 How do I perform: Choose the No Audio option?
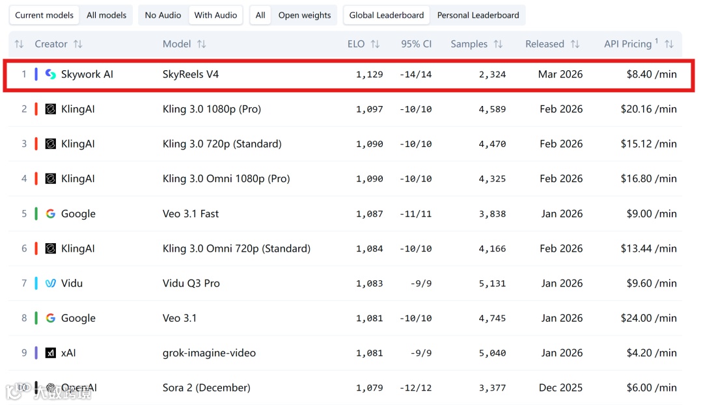coord(163,15)
